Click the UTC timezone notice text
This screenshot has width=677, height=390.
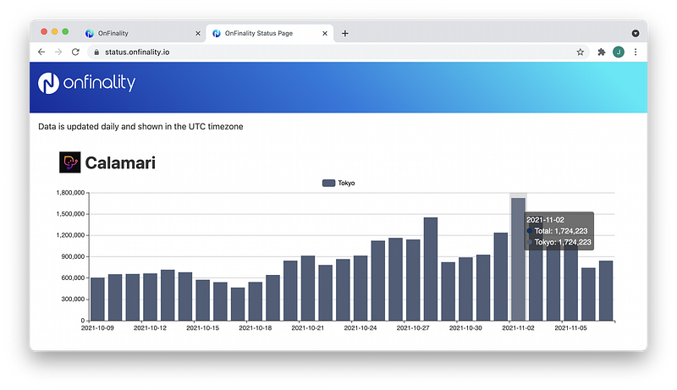point(140,126)
